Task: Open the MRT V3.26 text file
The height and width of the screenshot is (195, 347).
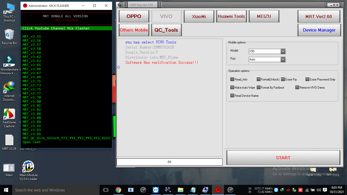Action: tap(9, 142)
